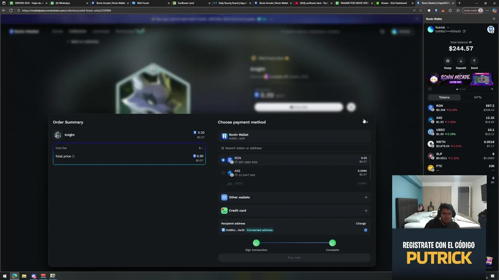
Task: Click the Search token or address field
Action: click(294, 148)
